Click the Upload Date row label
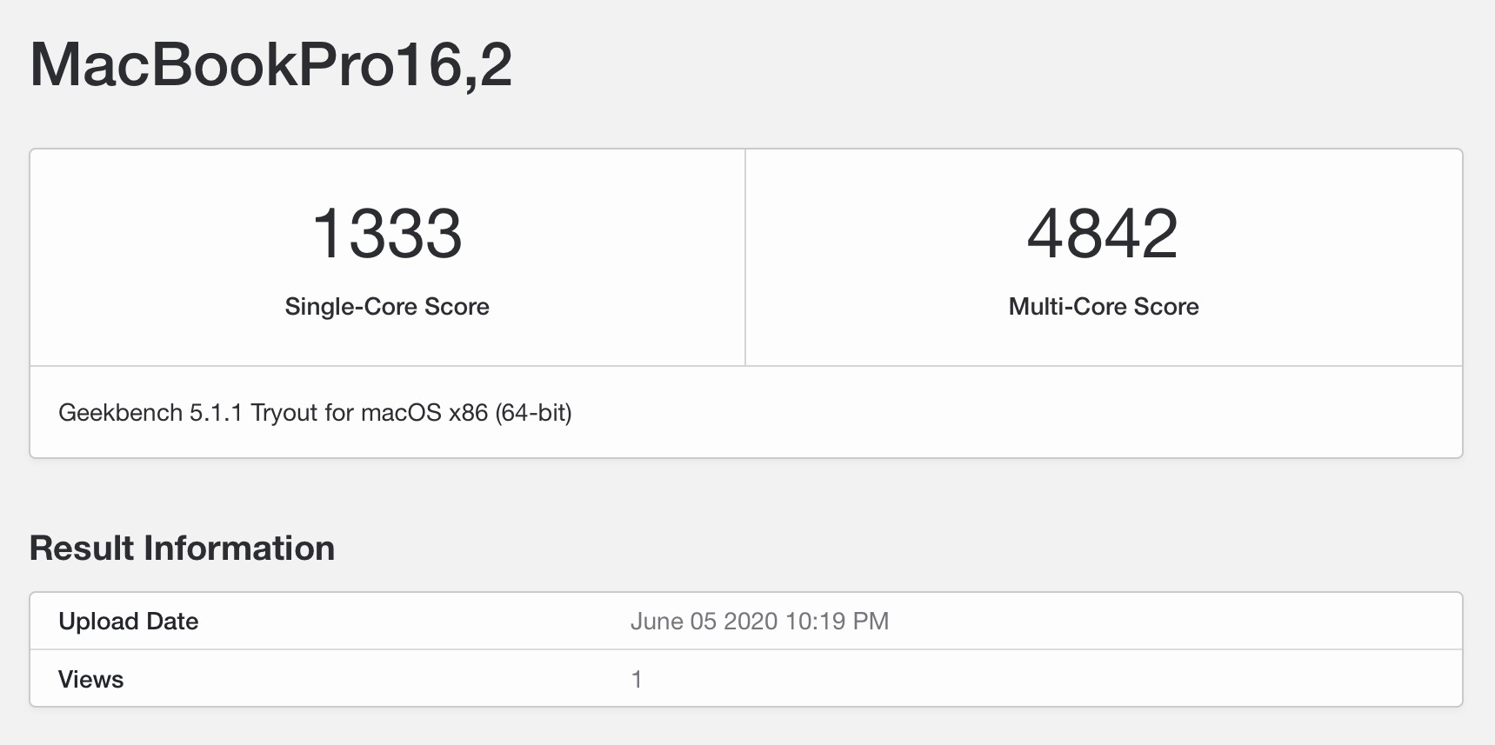This screenshot has width=1495, height=745. 128,621
